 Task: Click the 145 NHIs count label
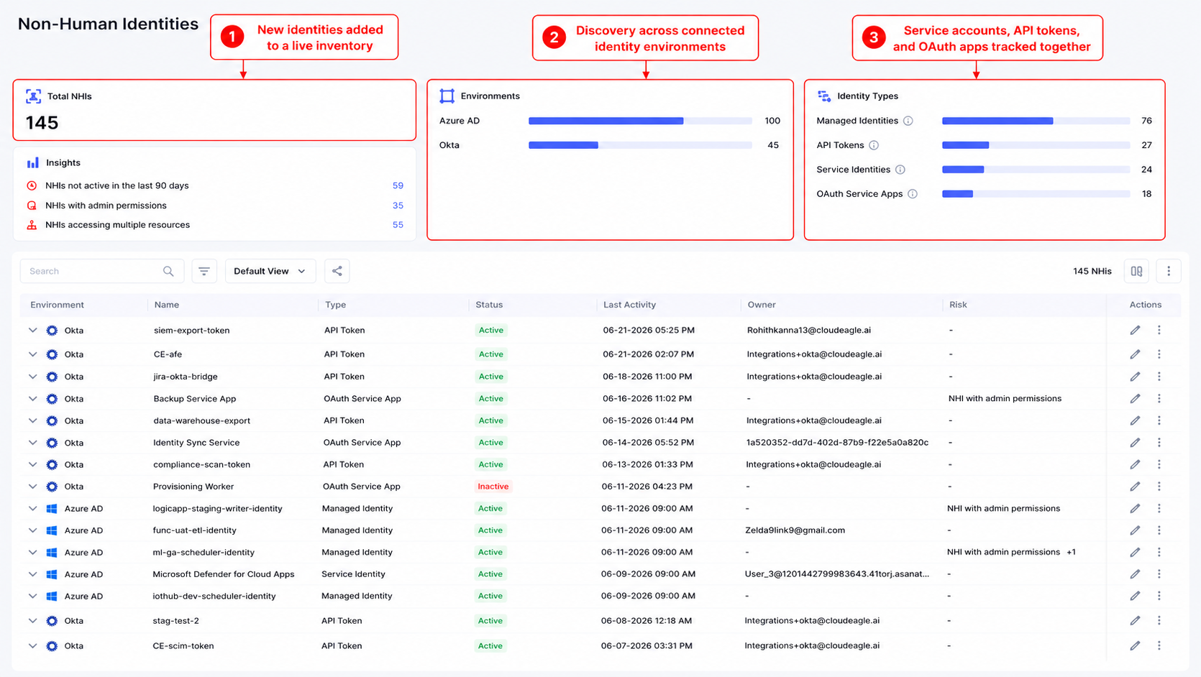coord(1092,271)
